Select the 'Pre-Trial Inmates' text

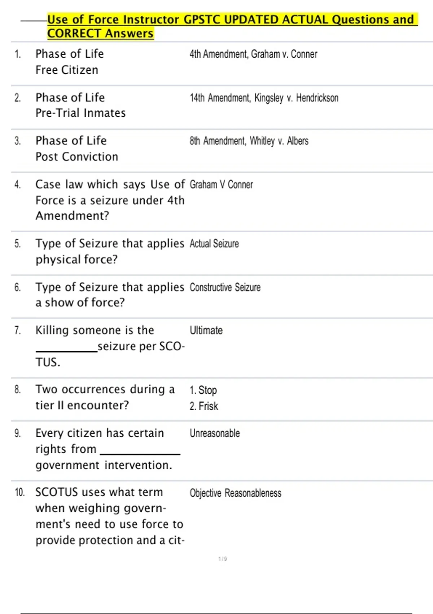coord(80,113)
